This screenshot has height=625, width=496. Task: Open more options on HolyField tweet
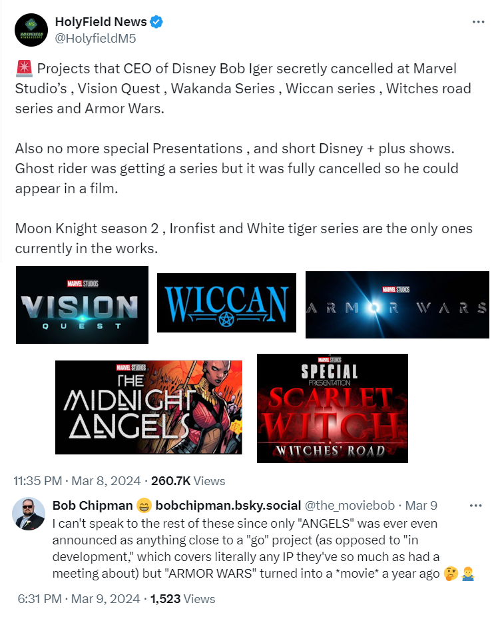click(478, 22)
